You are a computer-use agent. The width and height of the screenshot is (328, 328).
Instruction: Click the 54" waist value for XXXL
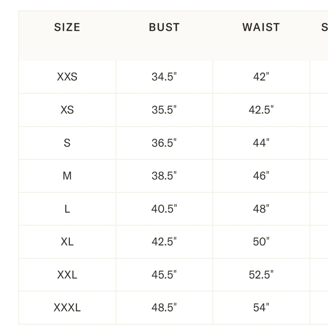click(x=261, y=308)
